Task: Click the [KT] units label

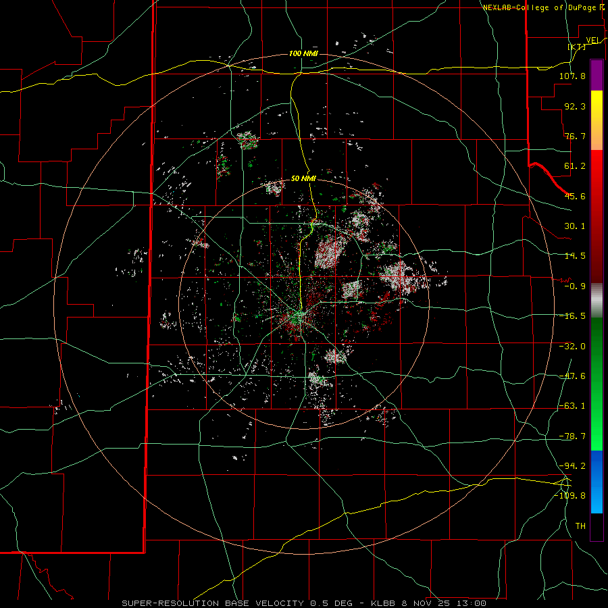Action: click(577, 47)
